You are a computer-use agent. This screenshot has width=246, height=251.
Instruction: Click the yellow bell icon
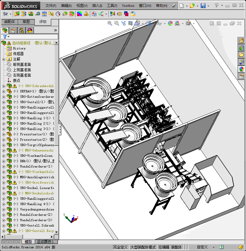[86, 14]
